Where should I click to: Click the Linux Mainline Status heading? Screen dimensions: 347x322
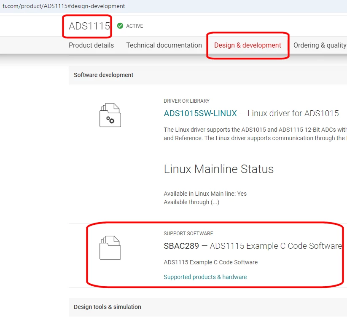[x=219, y=169]
